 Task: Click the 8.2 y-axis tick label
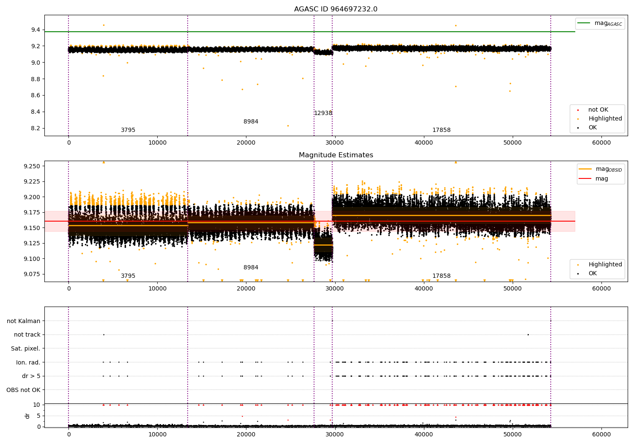[x=36, y=129]
